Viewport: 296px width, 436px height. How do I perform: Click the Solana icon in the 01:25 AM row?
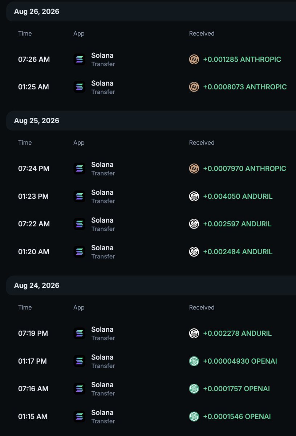pyautogui.click(x=79, y=87)
